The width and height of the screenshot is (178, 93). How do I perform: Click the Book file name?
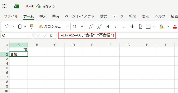[30, 6]
